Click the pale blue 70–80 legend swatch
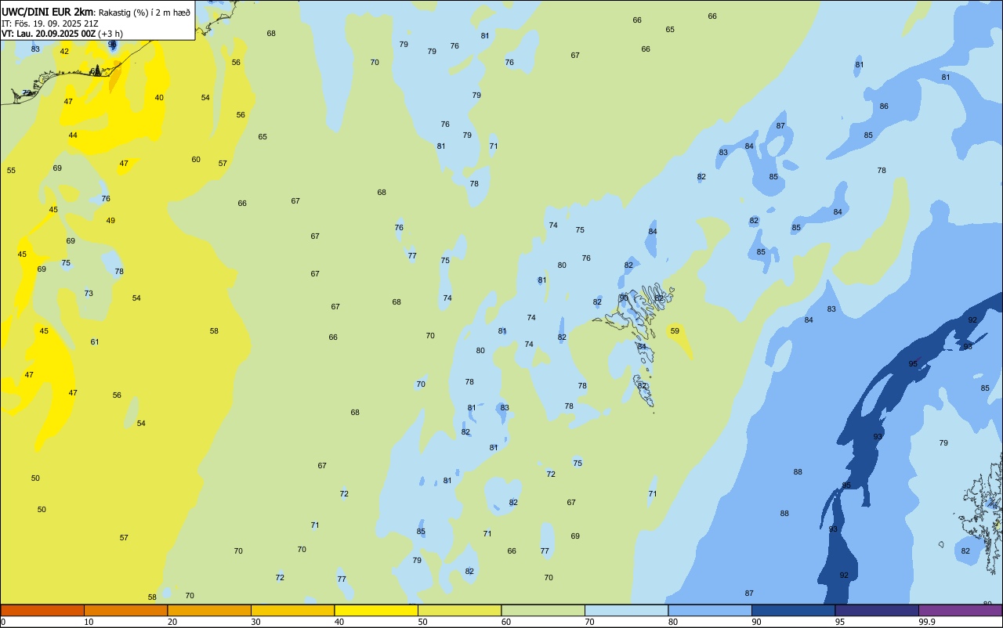1003x628 pixels. click(x=626, y=610)
